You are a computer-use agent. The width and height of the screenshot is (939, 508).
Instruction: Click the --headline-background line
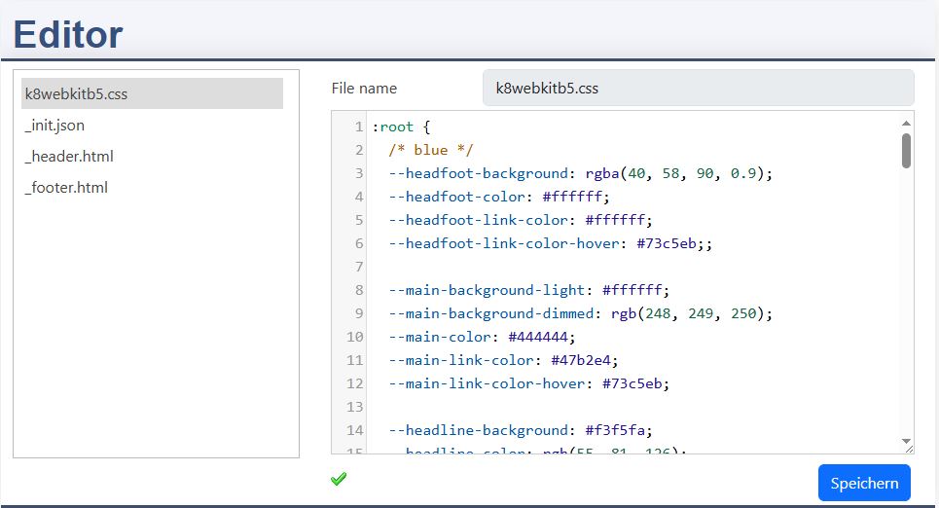[521, 430]
